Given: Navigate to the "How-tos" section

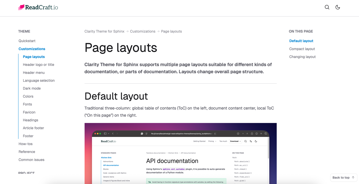Looking at the screenshot, I should pyautogui.click(x=25, y=144).
